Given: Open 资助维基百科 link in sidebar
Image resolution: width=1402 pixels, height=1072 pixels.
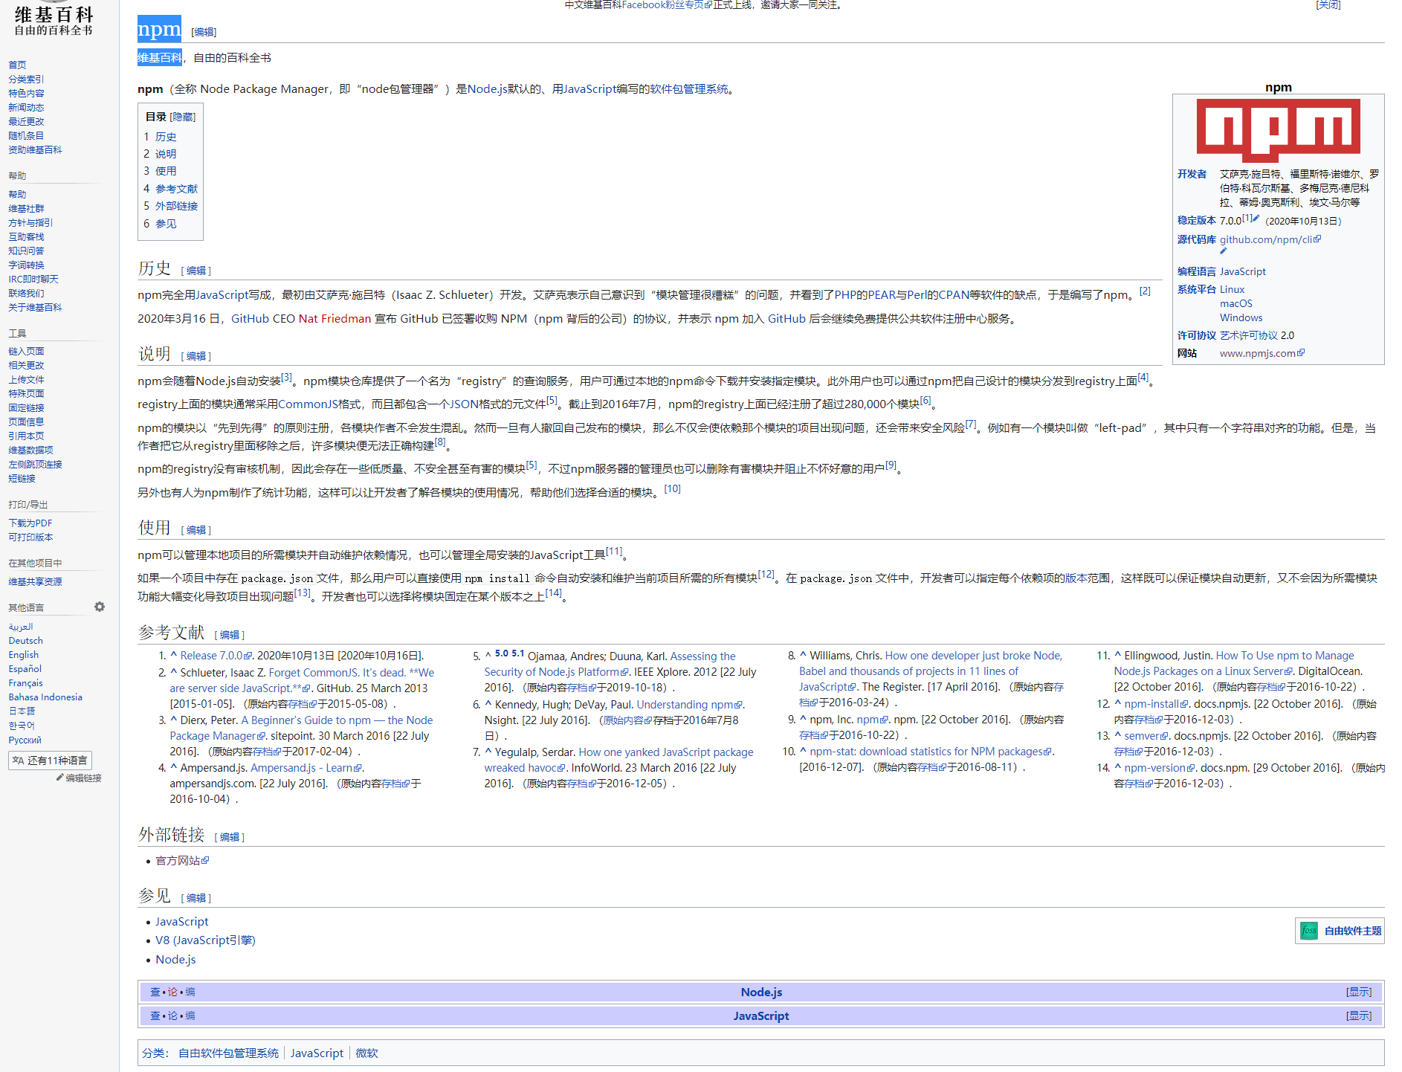Looking at the screenshot, I should pyautogui.click(x=35, y=150).
